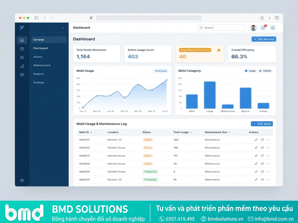
Task: Open Maintenance in the sidebar menu
Action: [42, 65]
